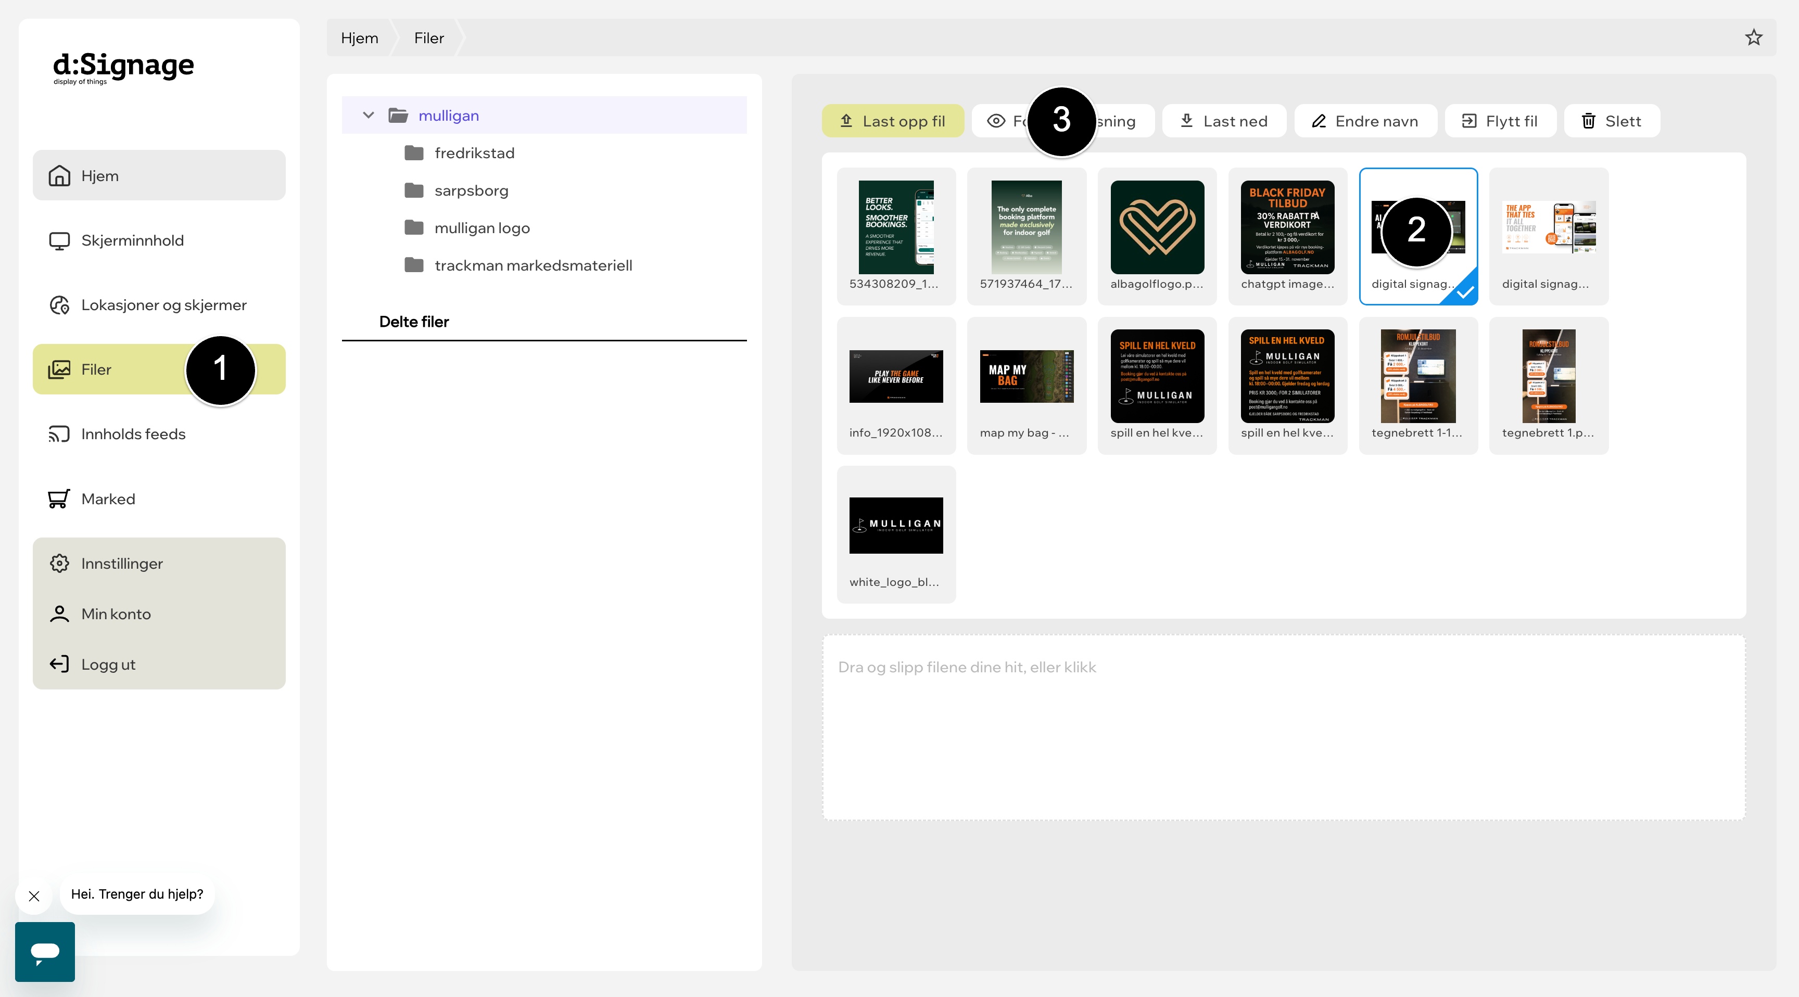This screenshot has width=1799, height=997.
Task: Click the open mulligan folder icon
Action: pos(398,115)
